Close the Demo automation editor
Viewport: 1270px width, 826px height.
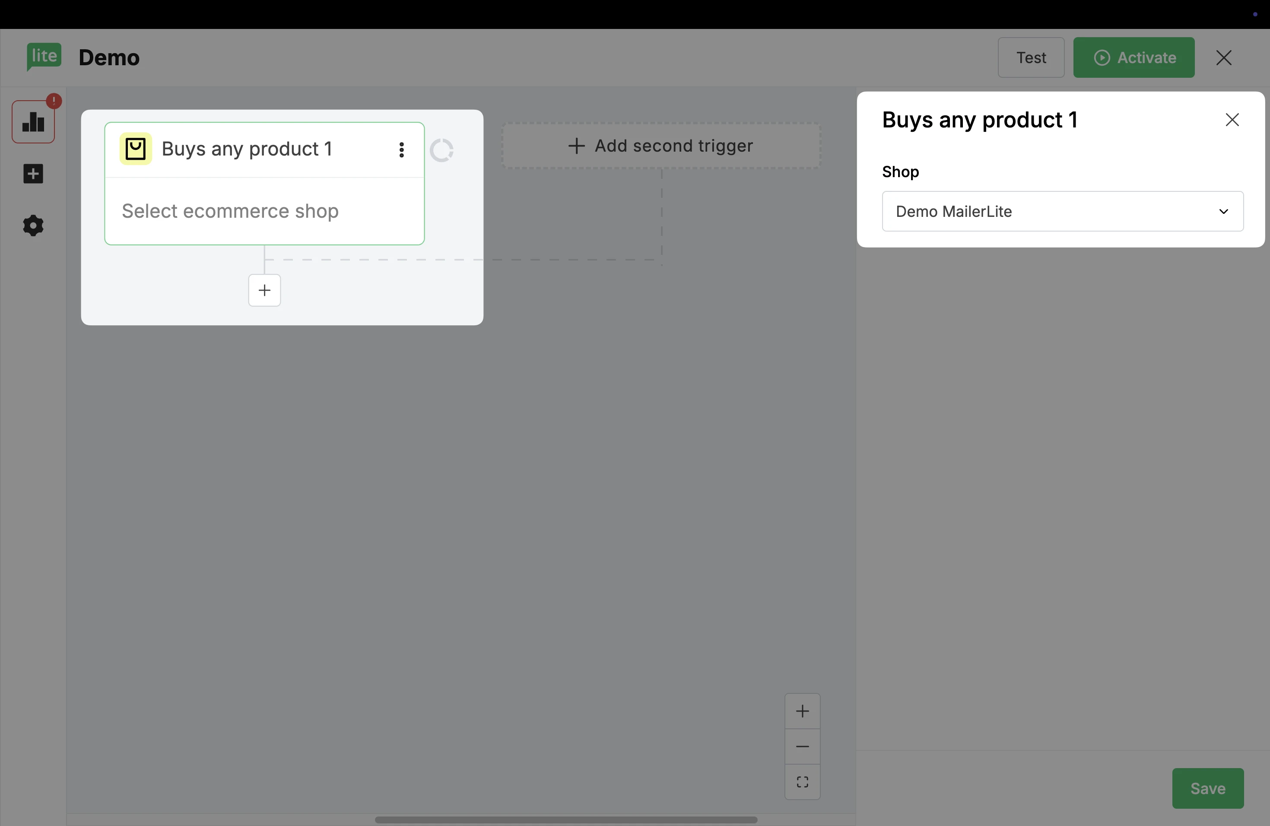1224,57
